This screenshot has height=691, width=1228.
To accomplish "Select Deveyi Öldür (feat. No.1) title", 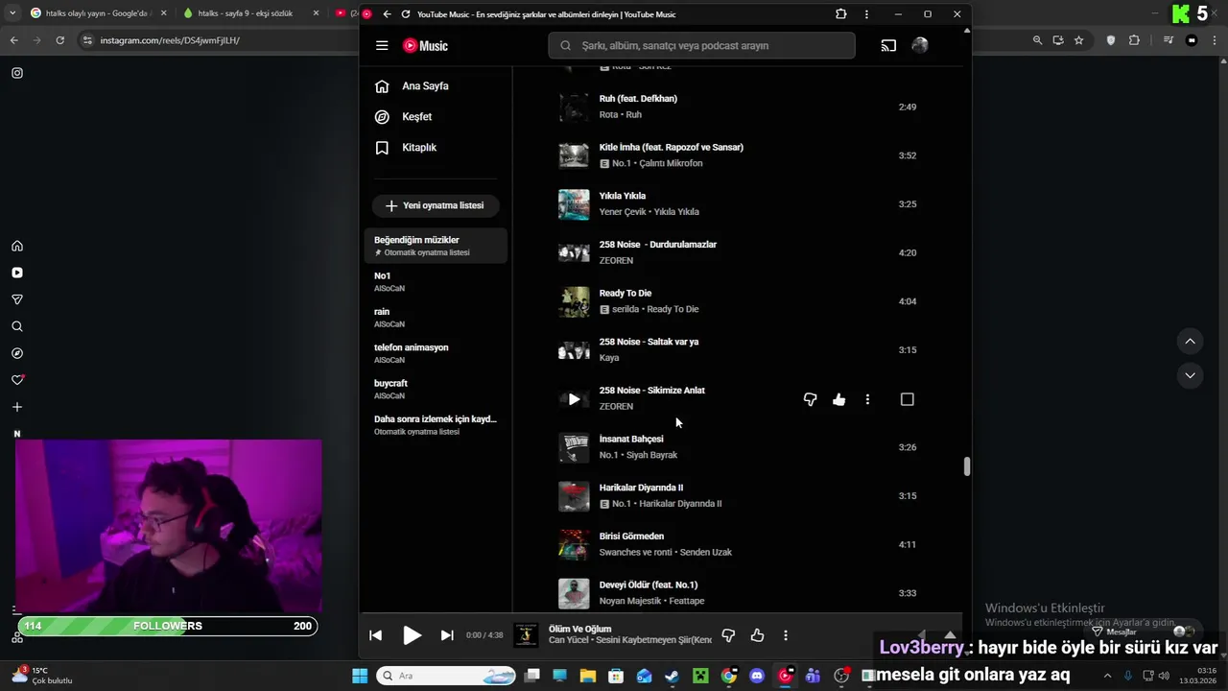I will click(649, 584).
